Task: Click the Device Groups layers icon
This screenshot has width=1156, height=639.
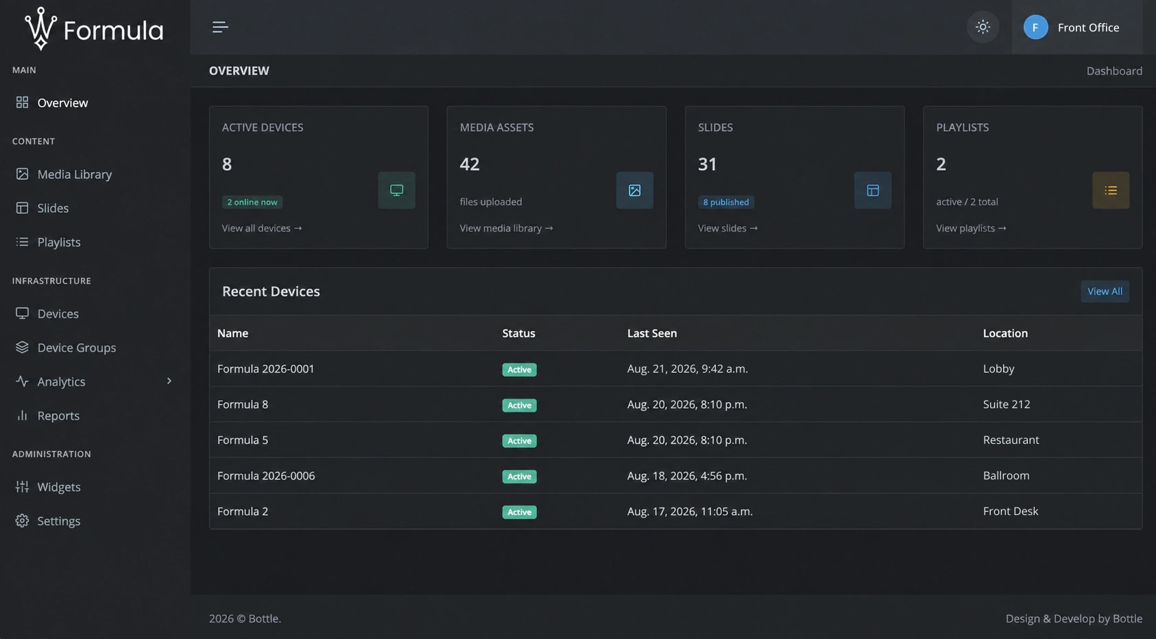Action: tap(22, 347)
